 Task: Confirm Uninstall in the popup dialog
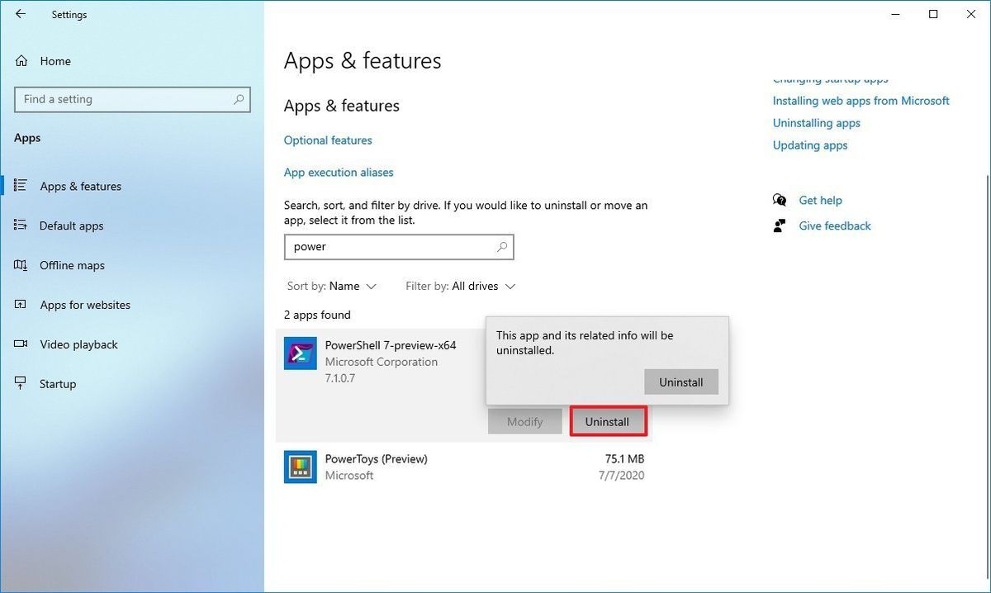681,382
